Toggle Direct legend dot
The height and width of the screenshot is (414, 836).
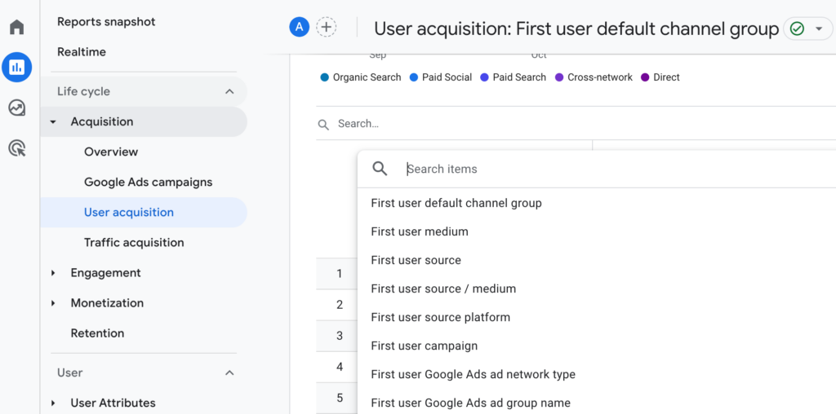point(645,77)
